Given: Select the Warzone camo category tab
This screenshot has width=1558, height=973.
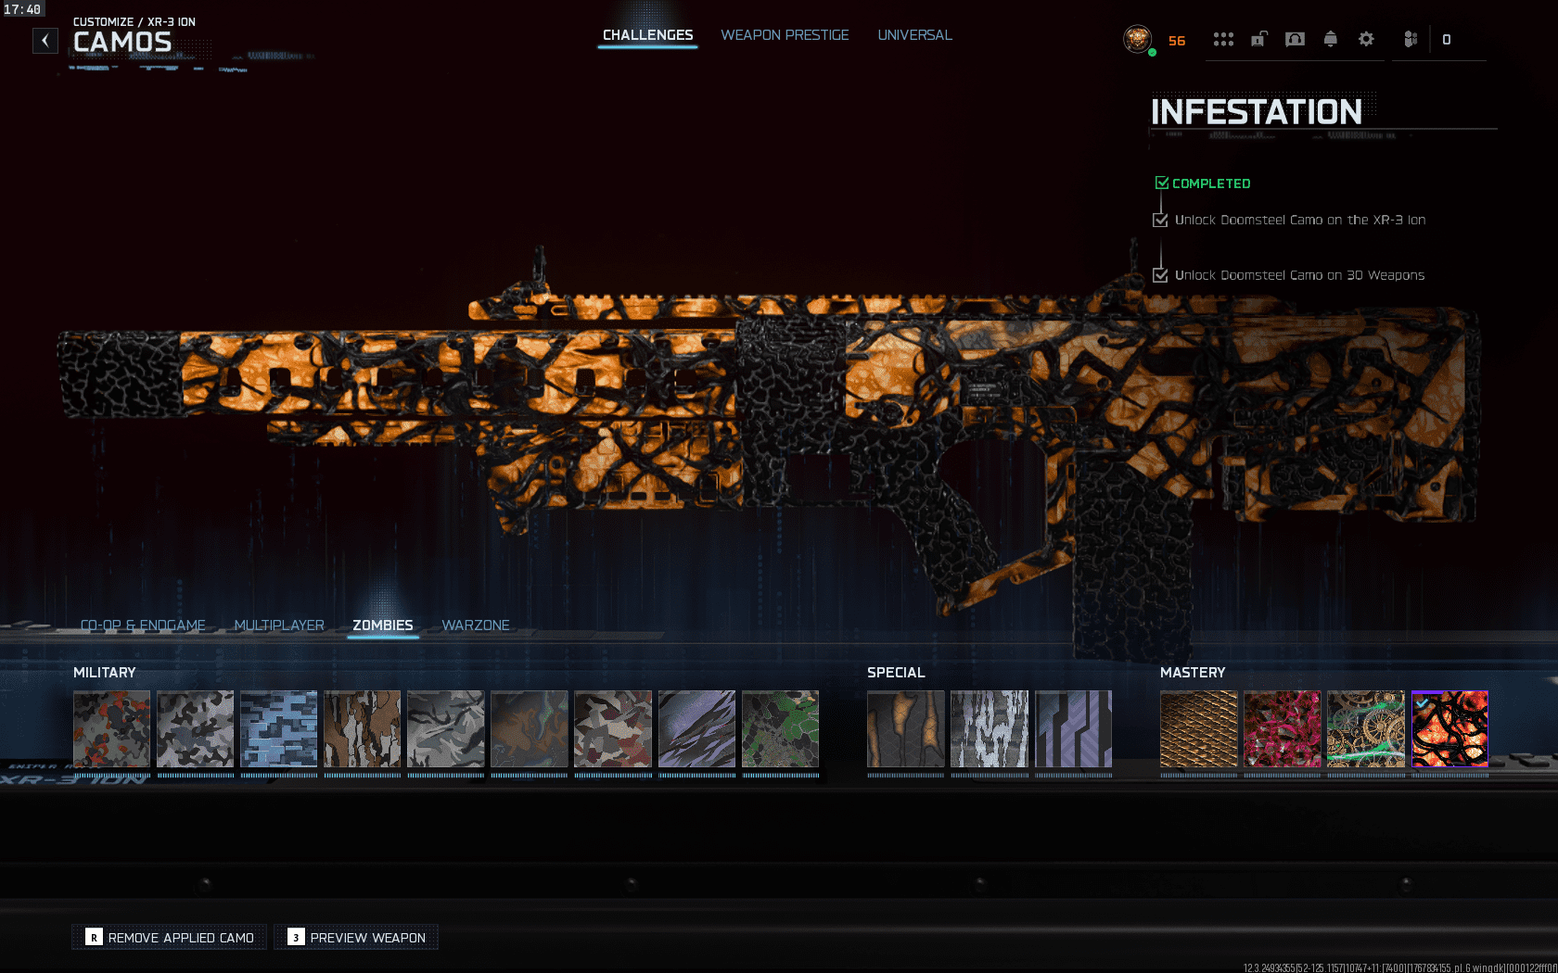Looking at the screenshot, I should pyautogui.click(x=476, y=625).
